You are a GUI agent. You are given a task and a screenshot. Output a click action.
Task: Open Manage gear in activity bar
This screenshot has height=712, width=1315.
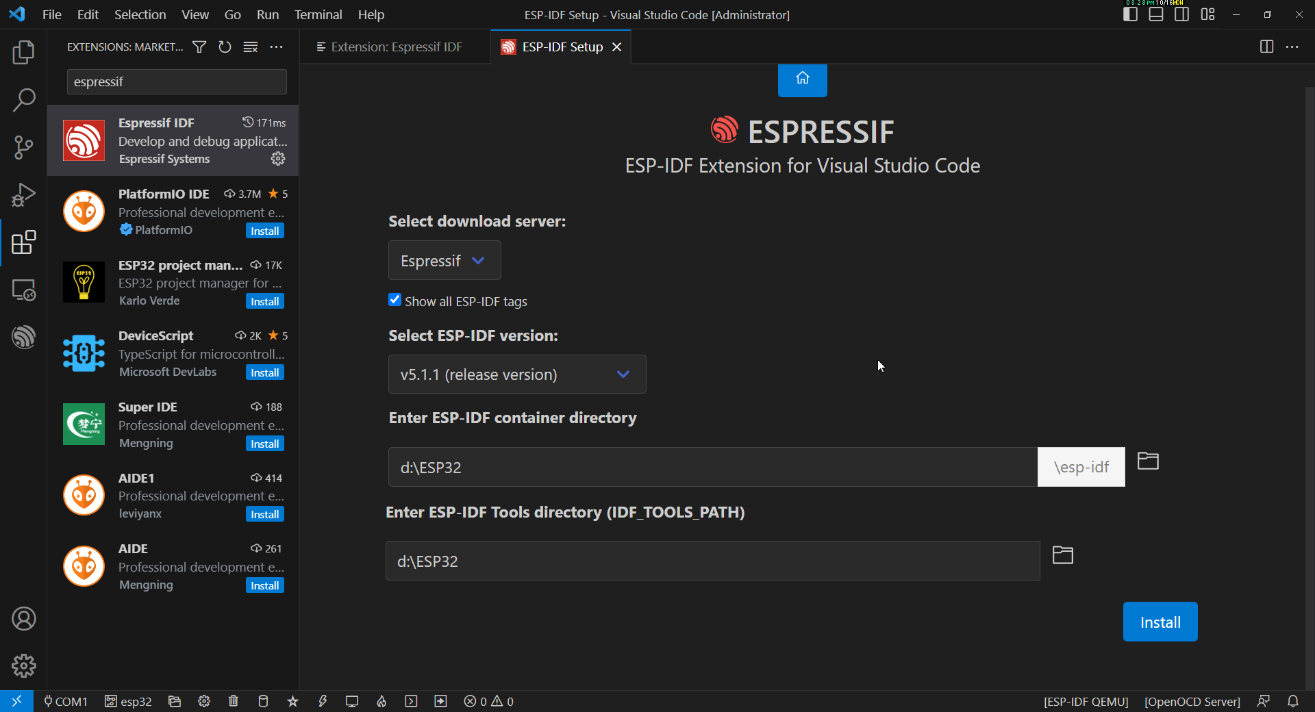pyautogui.click(x=23, y=665)
